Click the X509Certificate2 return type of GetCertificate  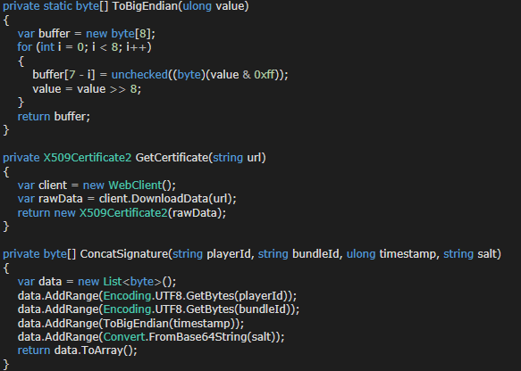pos(88,158)
